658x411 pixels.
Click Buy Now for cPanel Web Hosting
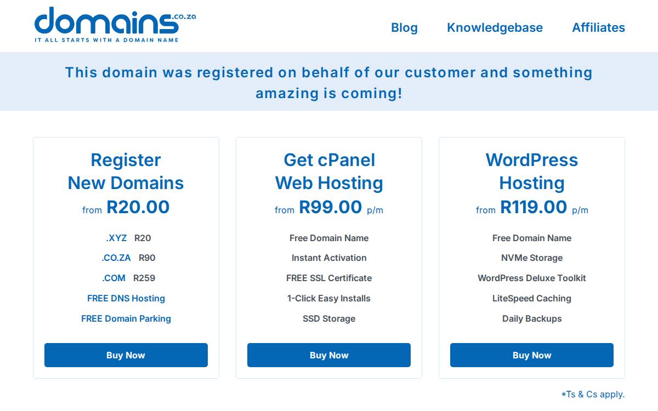(x=329, y=355)
